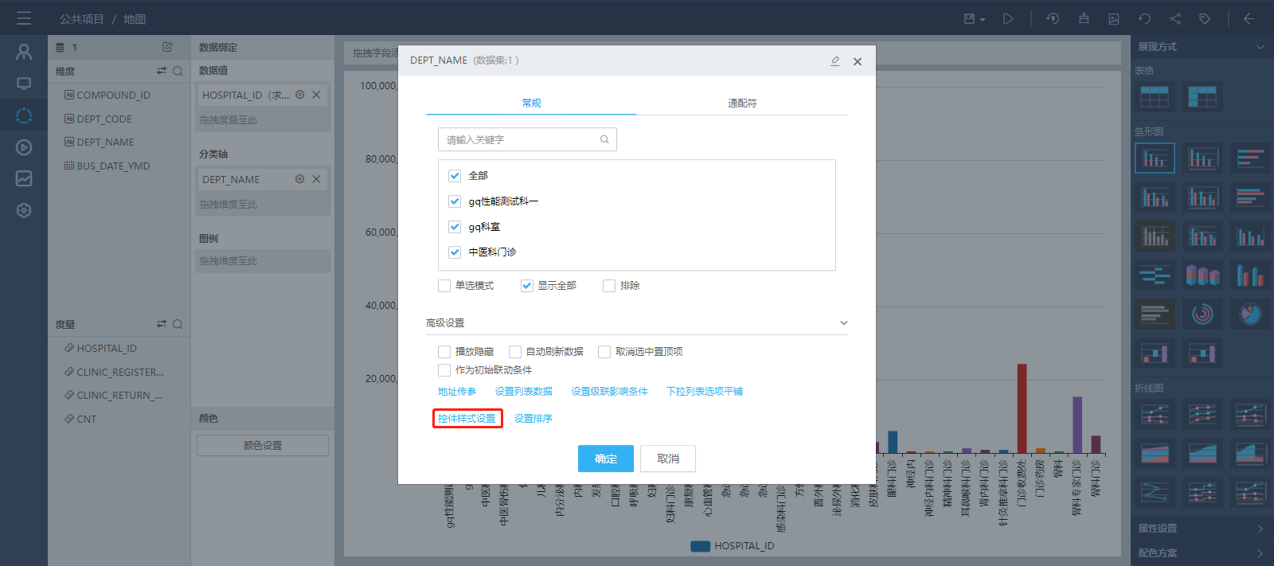This screenshot has width=1274, height=566.
Task: Click 地址传参 link
Action: [457, 392]
